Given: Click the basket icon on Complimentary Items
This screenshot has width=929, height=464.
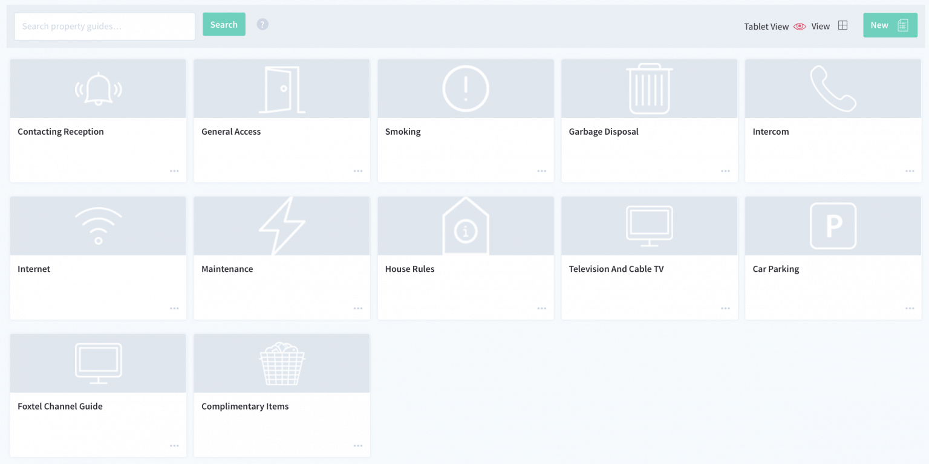Looking at the screenshot, I should pyautogui.click(x=282, y=364).
